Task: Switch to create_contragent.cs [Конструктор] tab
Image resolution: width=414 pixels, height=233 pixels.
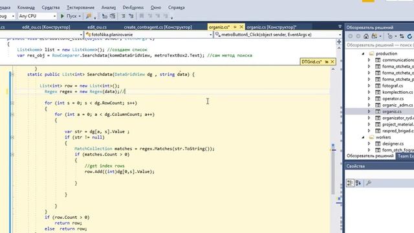Action: (158, 27)
